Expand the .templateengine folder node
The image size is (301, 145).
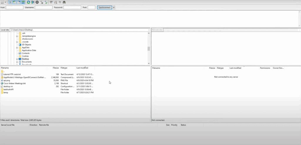[17, 36]
